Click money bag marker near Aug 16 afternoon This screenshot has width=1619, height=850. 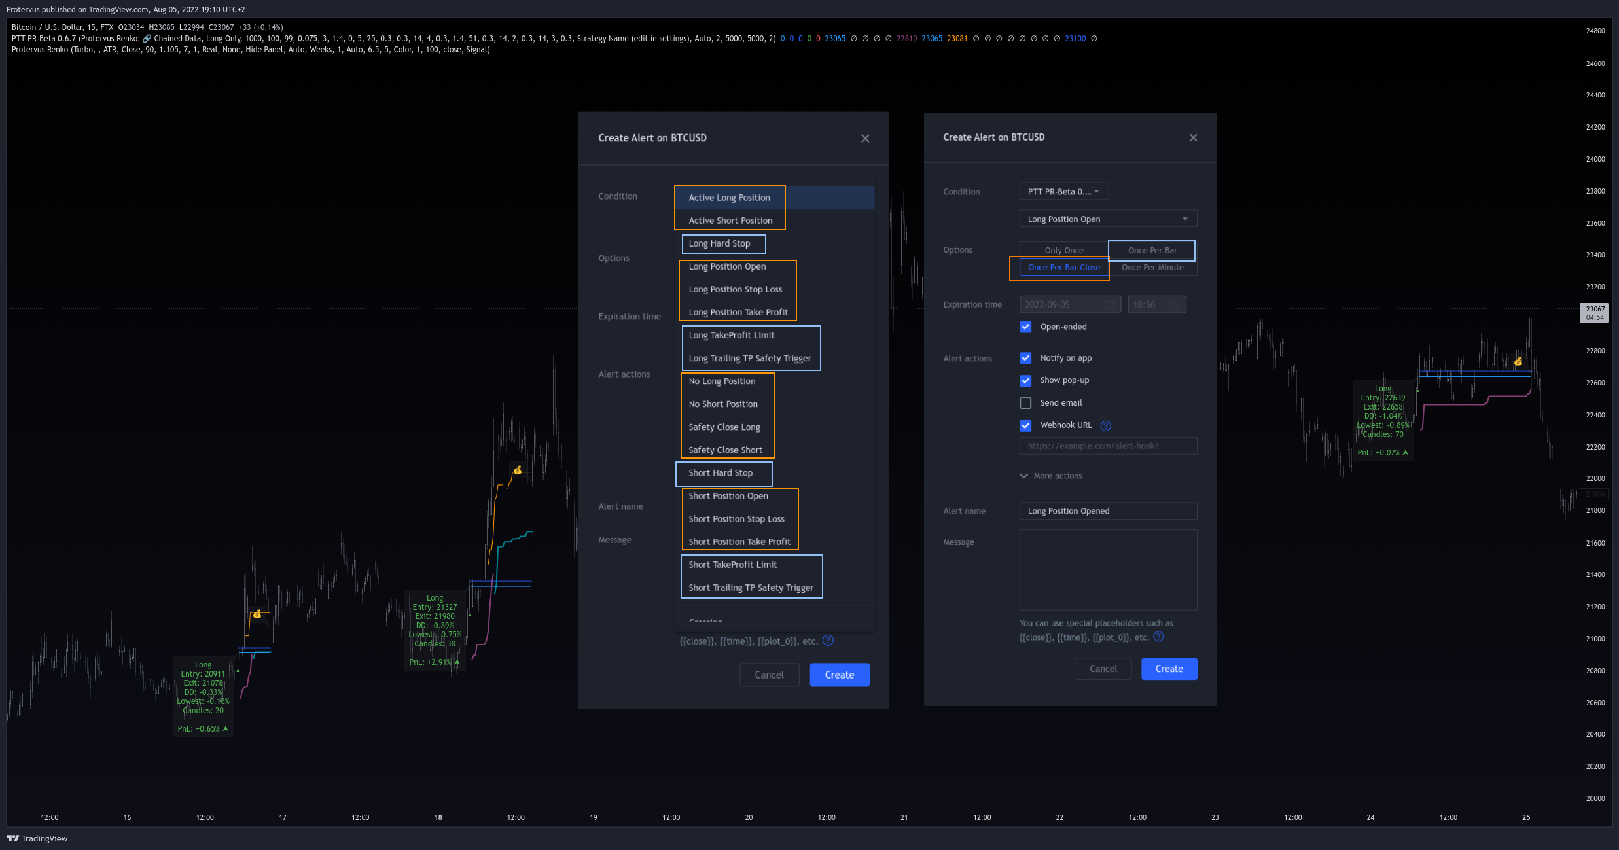tap(257, 614)
